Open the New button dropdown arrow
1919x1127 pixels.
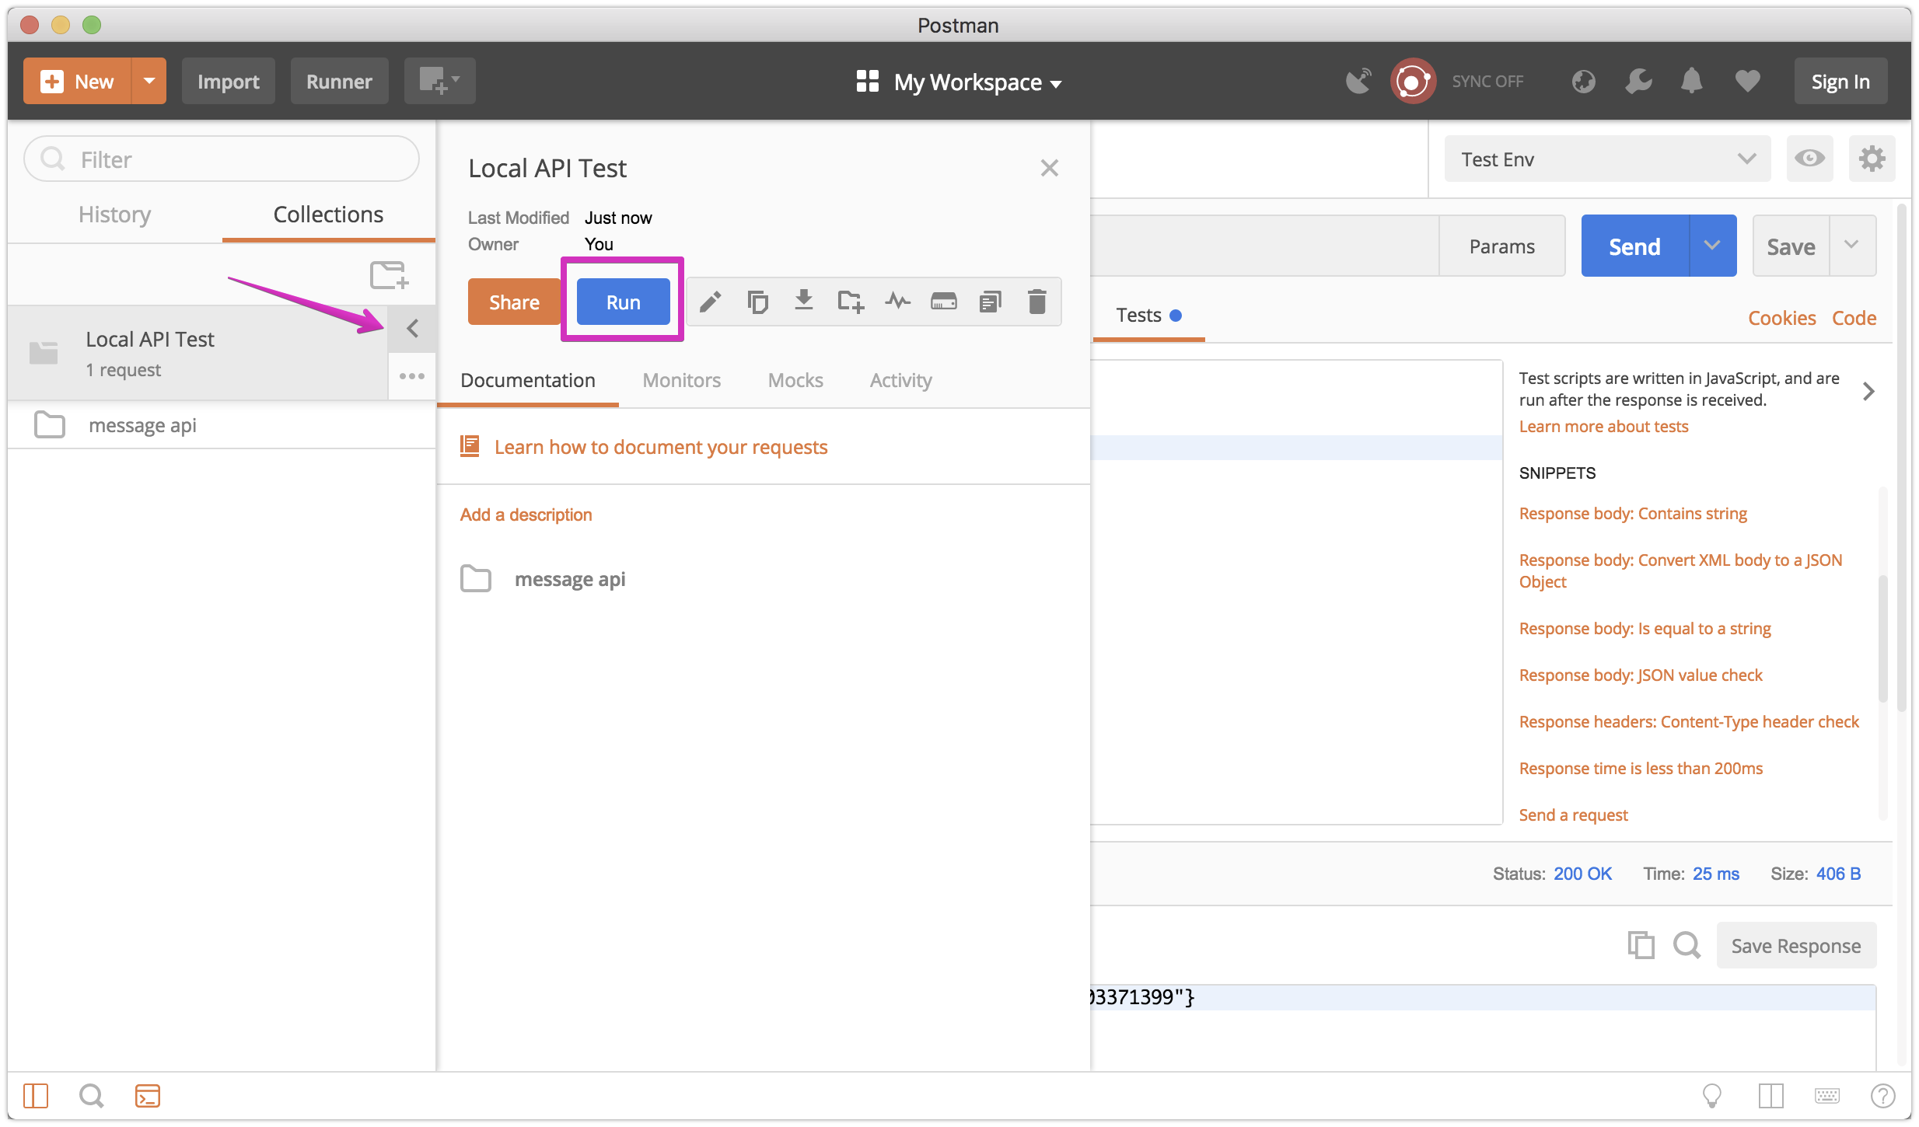pyautogui.click(x=149, y=81)
